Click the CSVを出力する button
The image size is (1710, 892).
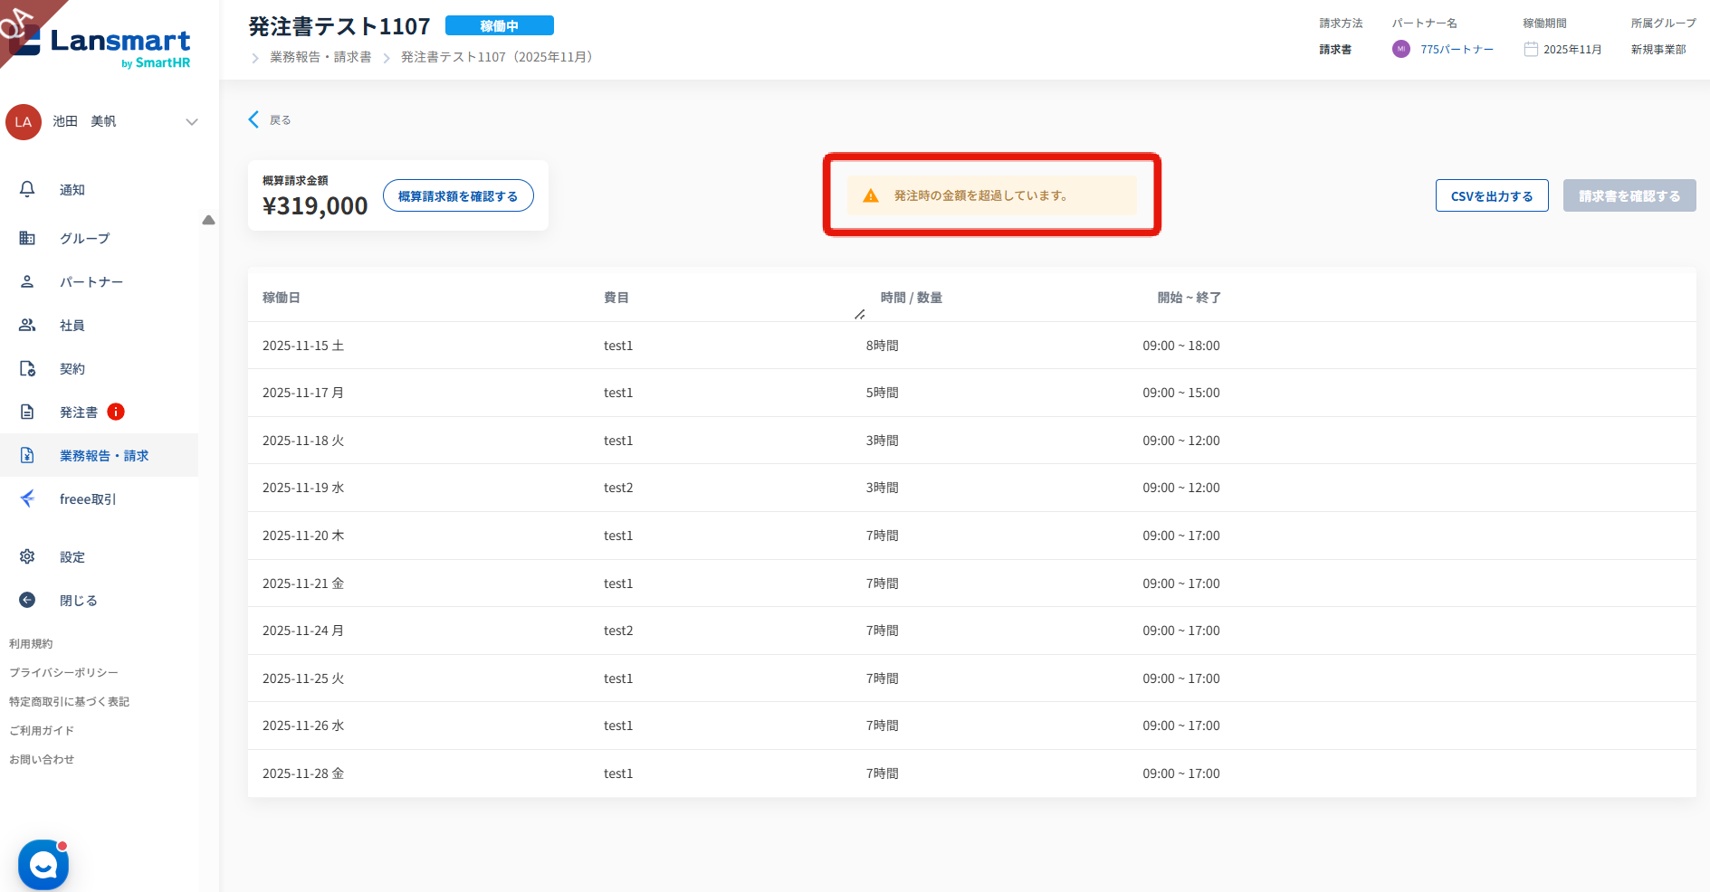(1492, 196)
